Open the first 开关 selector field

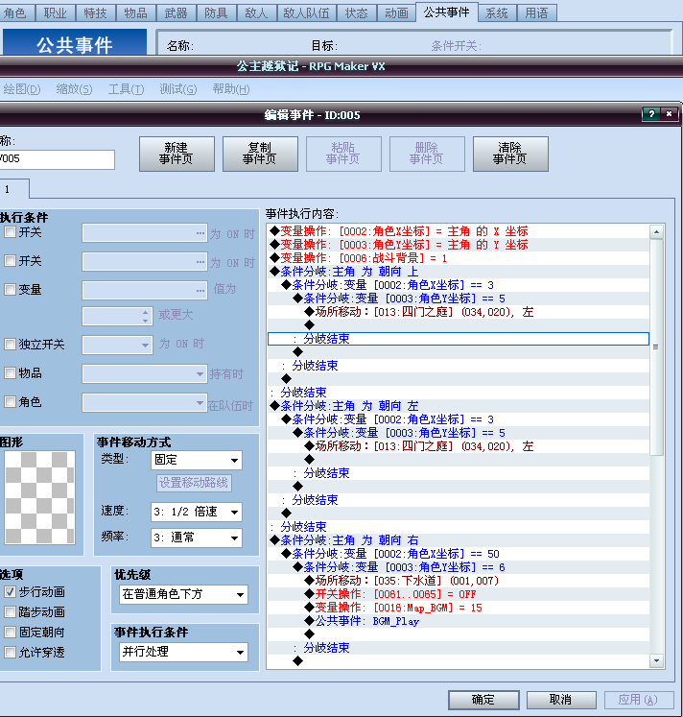(x=145, y=232)
